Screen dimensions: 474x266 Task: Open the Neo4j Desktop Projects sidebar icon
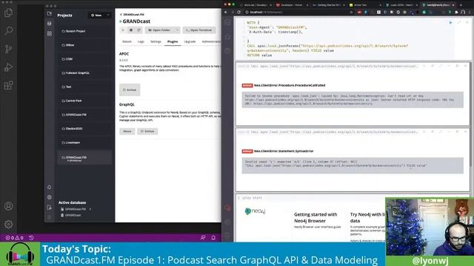(50, 13)
